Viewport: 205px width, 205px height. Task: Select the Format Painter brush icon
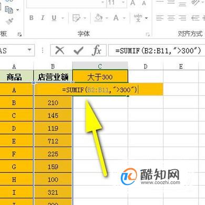(x=9, y=21)
